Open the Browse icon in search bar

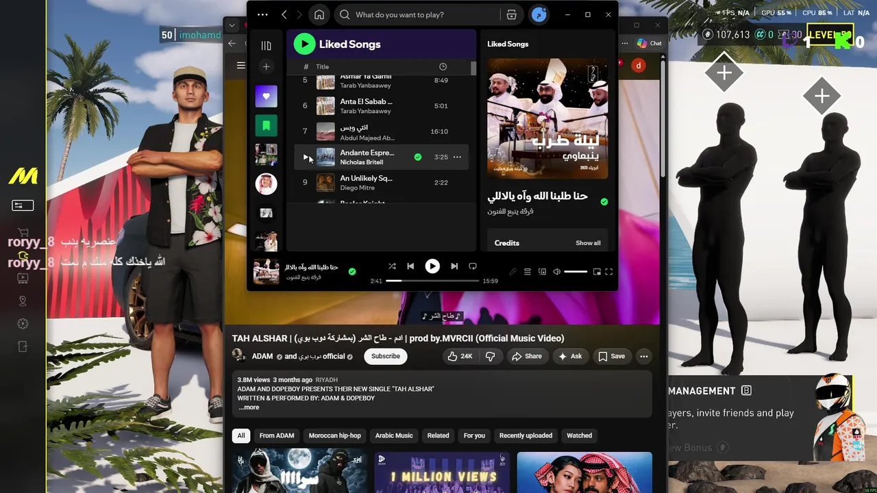[x=511, y=14]
